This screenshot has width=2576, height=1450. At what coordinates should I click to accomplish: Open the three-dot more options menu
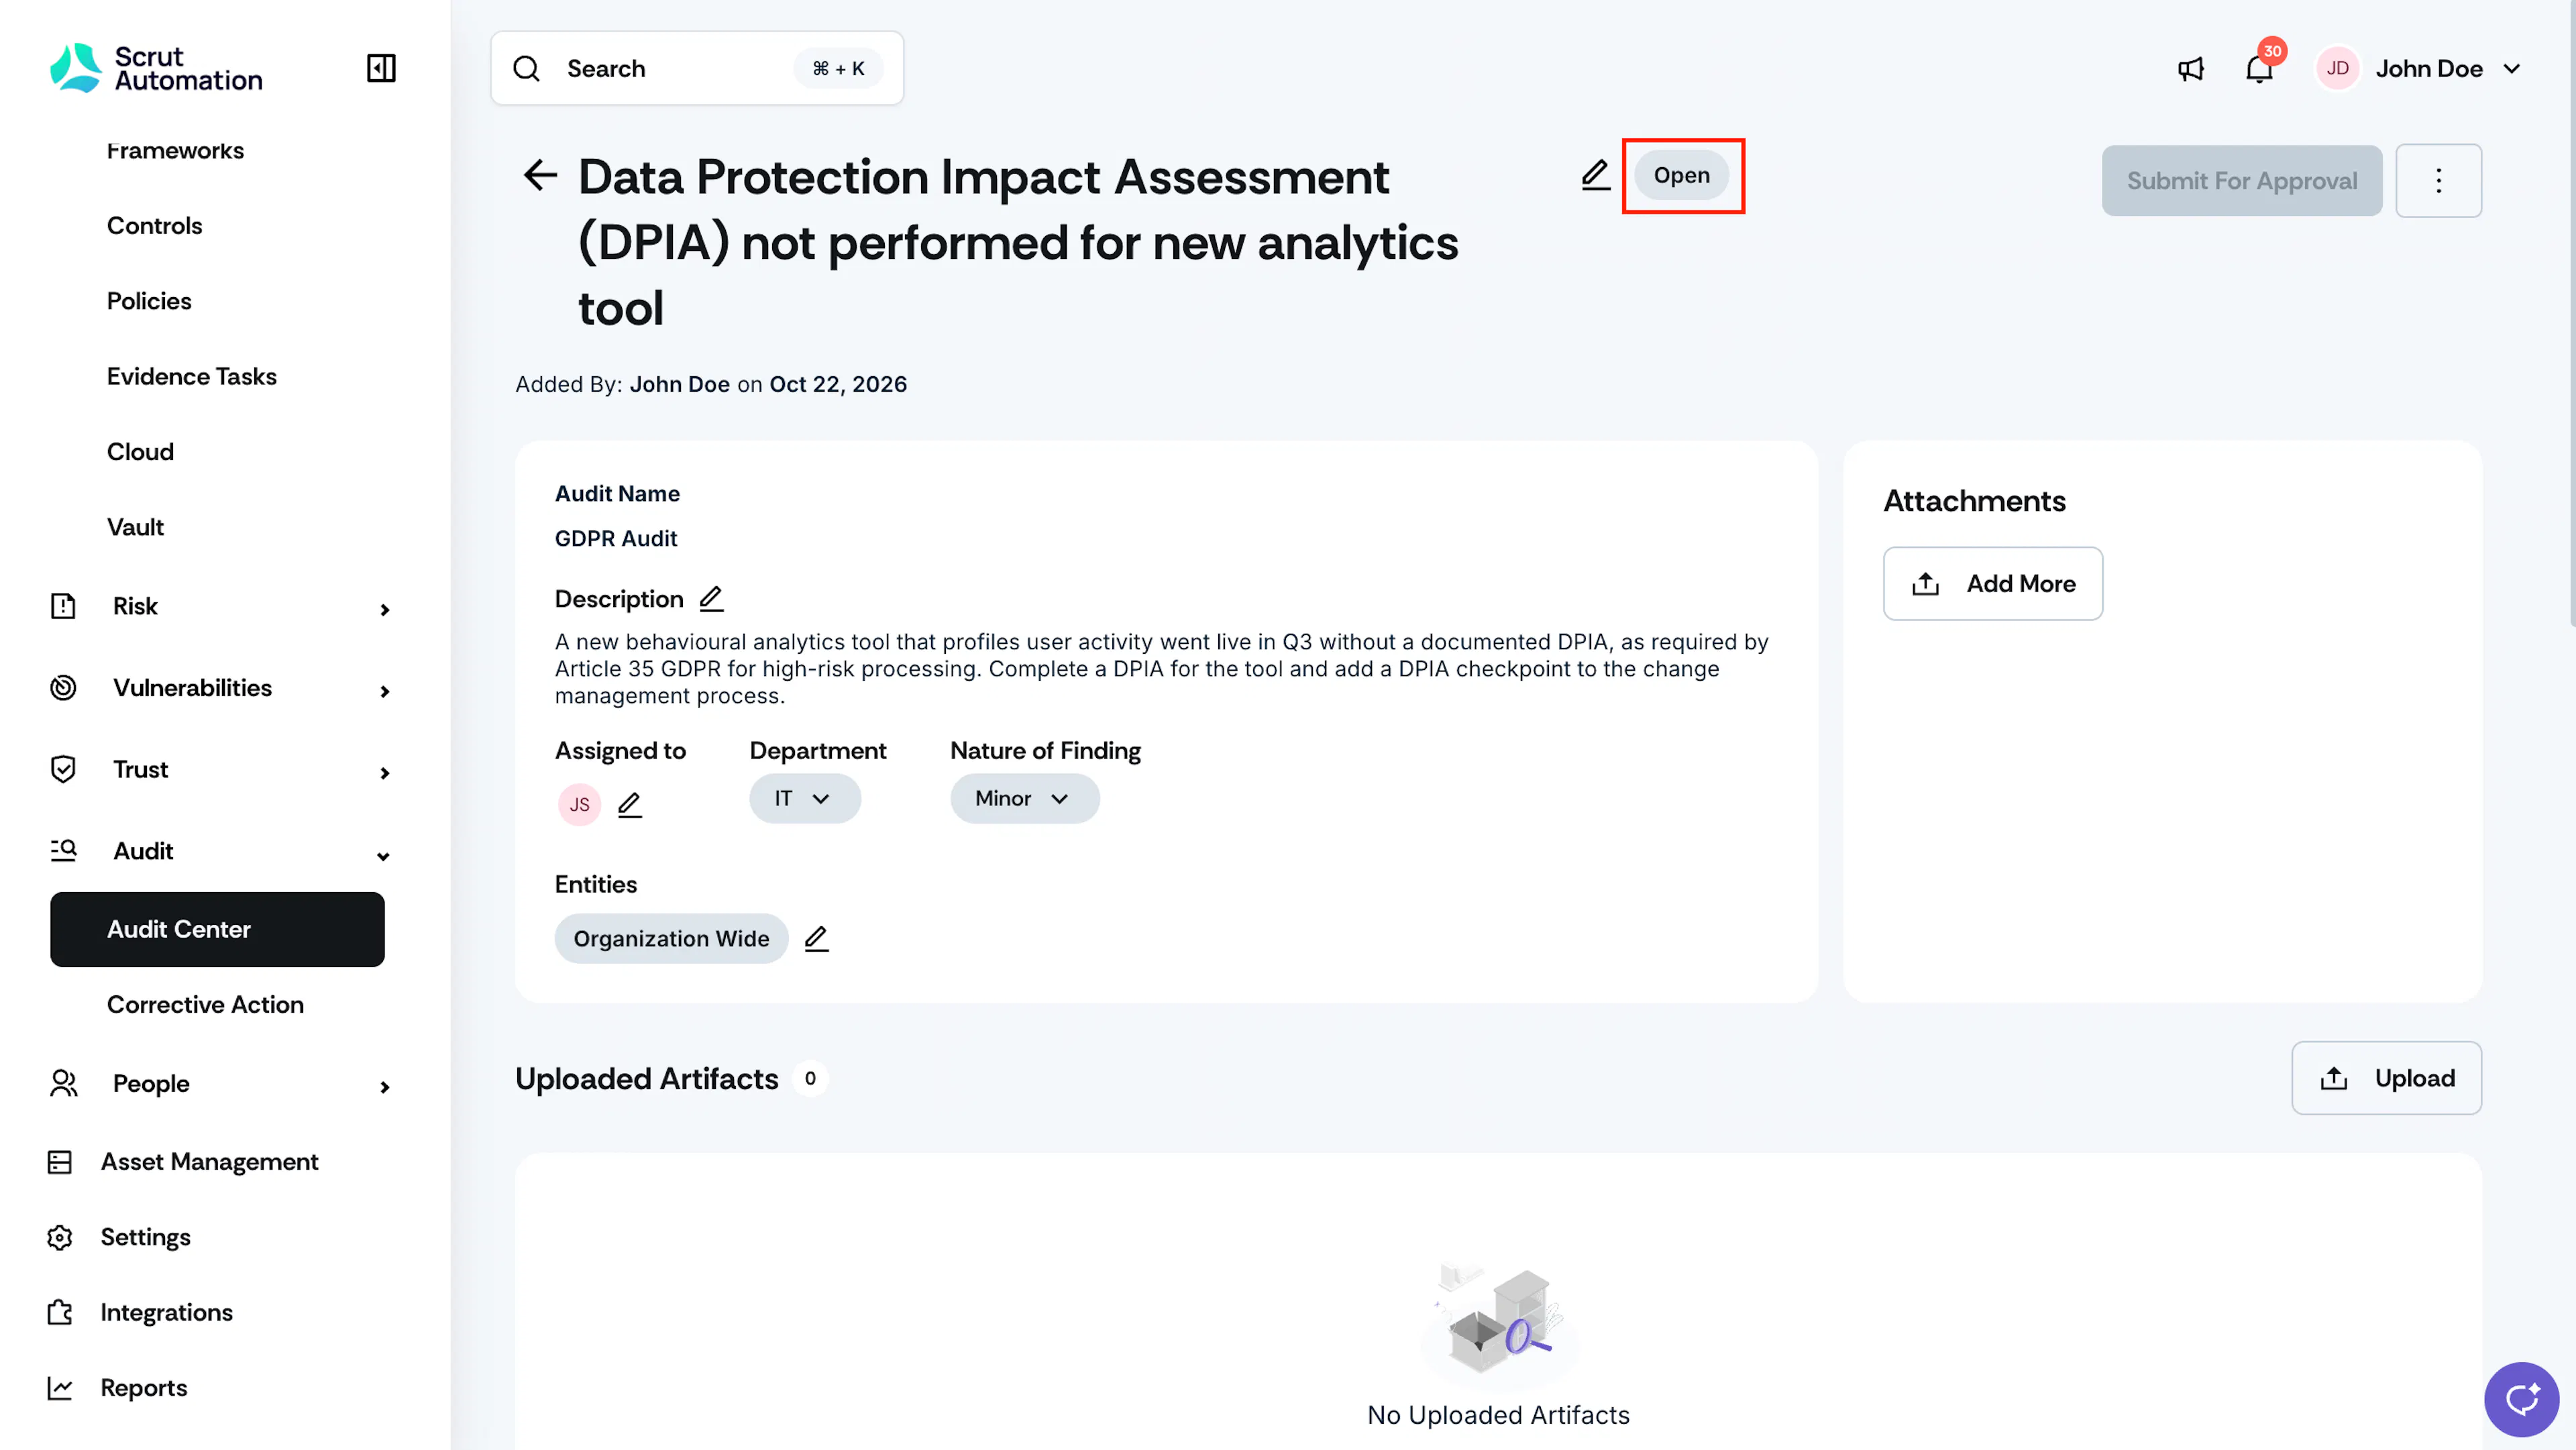point(2438,180)
